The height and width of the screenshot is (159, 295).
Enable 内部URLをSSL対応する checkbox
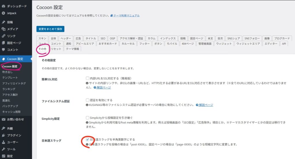click(88, 78)
